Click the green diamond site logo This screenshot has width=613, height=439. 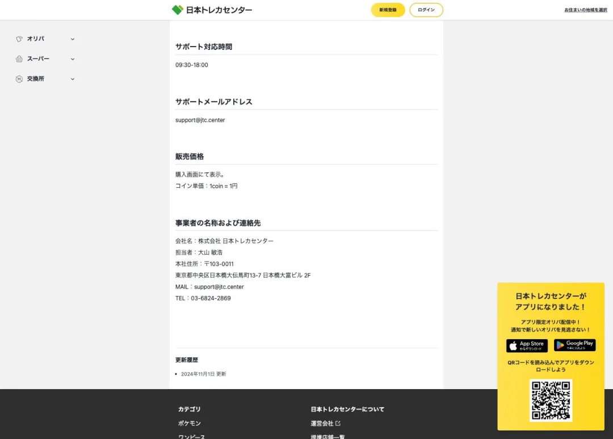pos(178,10)
